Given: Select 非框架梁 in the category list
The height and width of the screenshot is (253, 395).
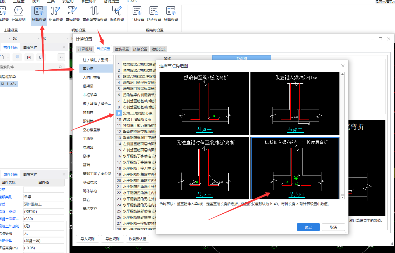Looking at the screenshot, I should pos(96,95).
